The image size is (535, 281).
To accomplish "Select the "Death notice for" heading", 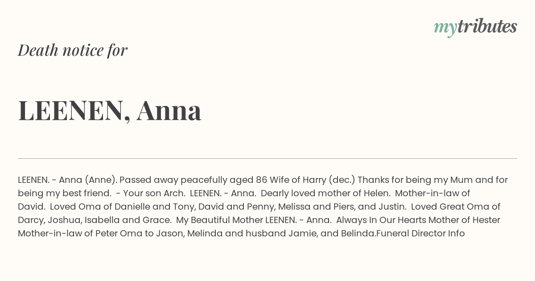I will pyautogui.click(x=73, y=50).
